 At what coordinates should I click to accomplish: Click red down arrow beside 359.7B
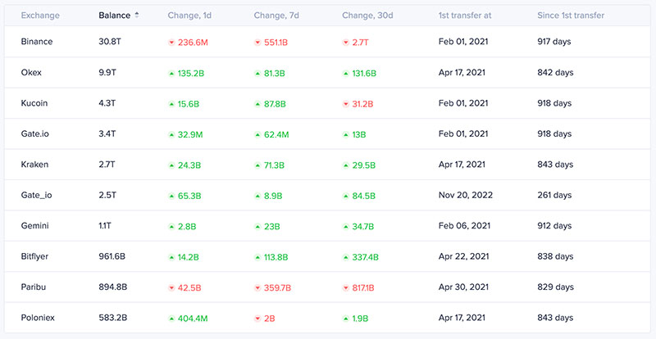tap(257, 288)
